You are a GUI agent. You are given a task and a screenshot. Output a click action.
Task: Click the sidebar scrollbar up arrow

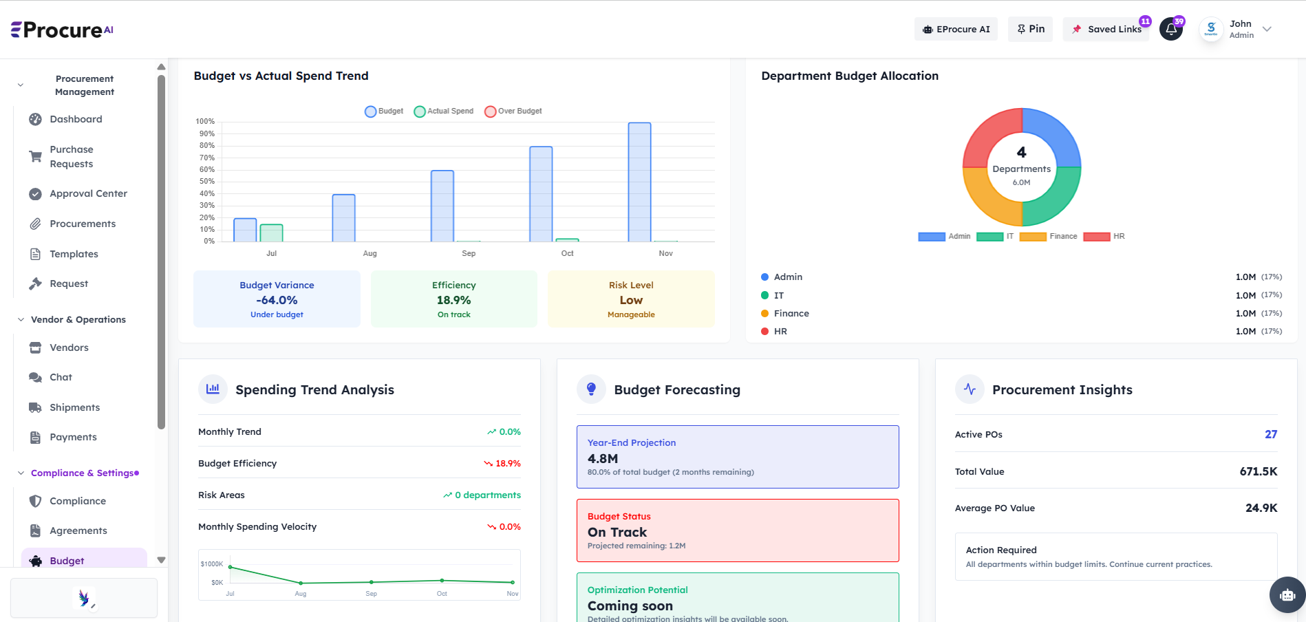click(x=161, y=67)
